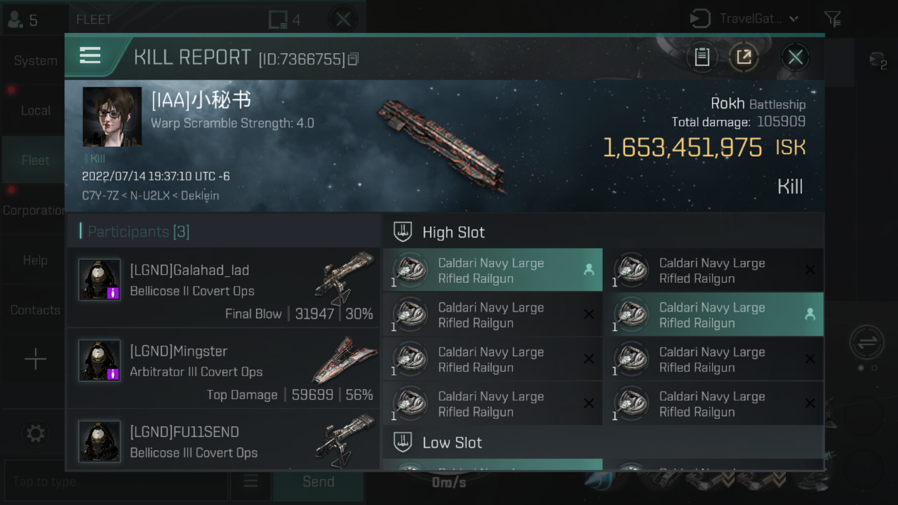Screen dimensions: 898x505
Task: Open the kill report hamburger menu
Action: 90,56
